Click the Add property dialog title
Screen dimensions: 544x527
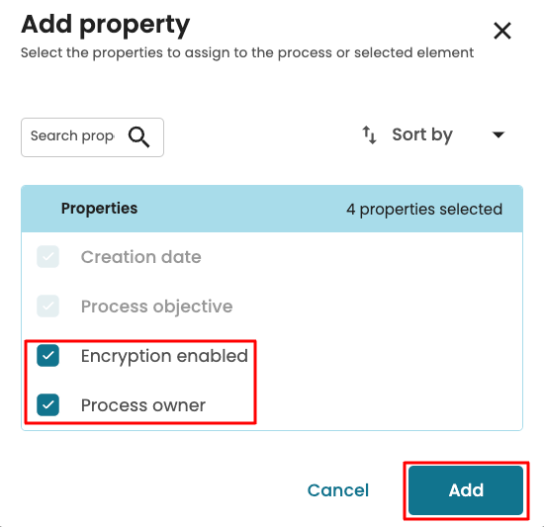[106, 26]
